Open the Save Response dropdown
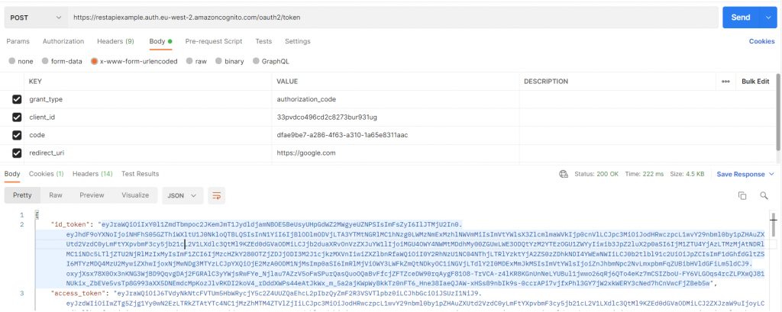This screenshot has height=312, width=782. (745, 174)
